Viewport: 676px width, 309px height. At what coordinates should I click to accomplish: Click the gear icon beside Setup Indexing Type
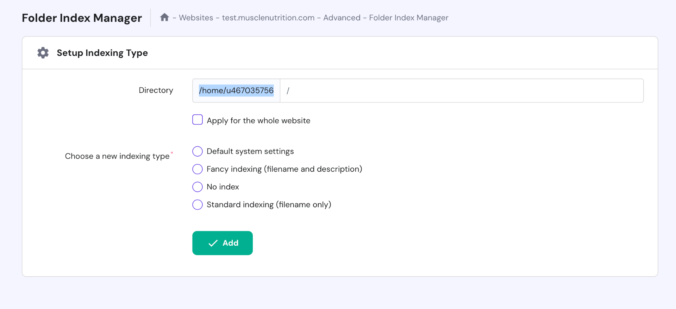click(43, 53)
